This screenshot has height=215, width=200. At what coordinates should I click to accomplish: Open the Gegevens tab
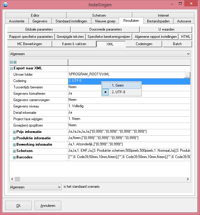coord(40,21)
